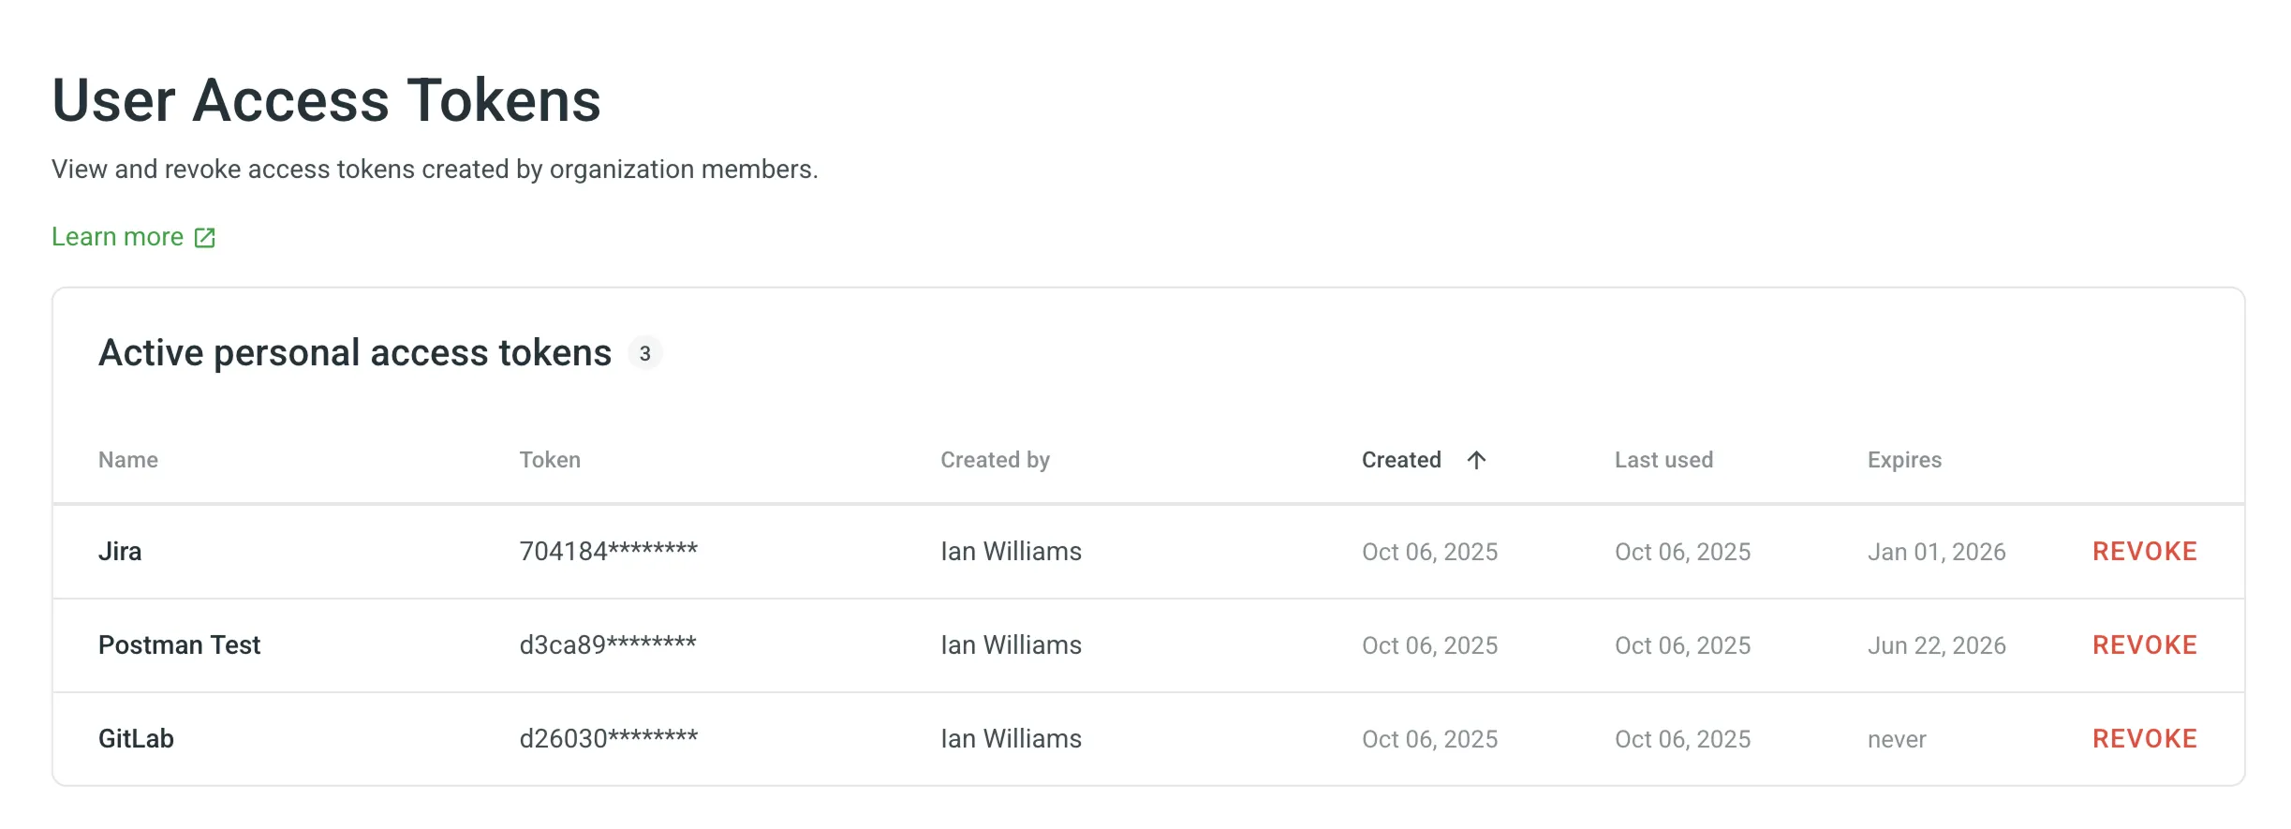
Task: Click the token count badge showing 3
Action: click(x=645, y=353)
